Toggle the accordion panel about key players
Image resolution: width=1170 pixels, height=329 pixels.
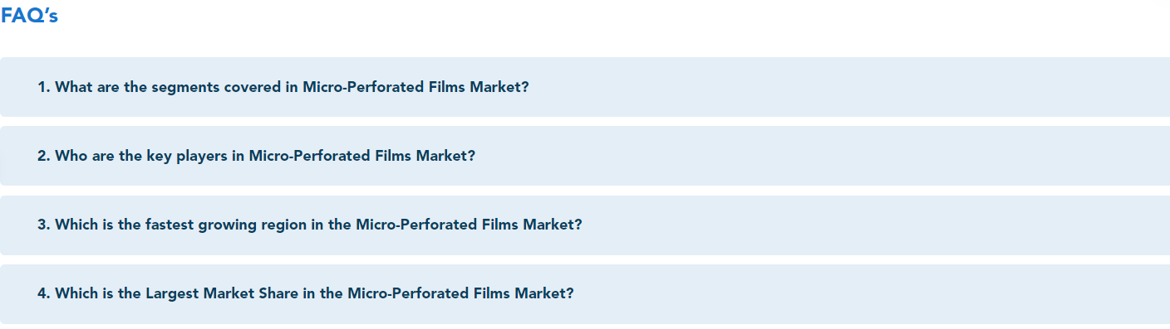click(585, 156)
